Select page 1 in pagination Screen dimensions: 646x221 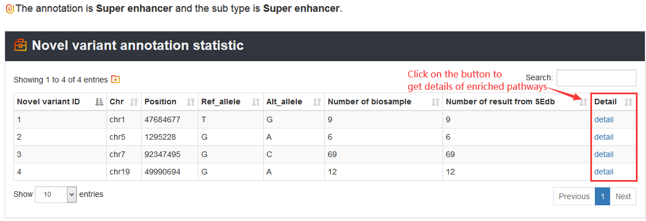(x=602, y=196)
